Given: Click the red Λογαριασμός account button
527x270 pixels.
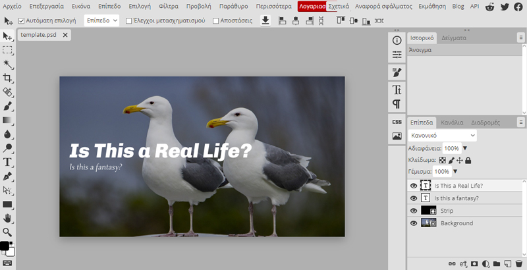Looking at the screenshot, I should click(312, 6).
